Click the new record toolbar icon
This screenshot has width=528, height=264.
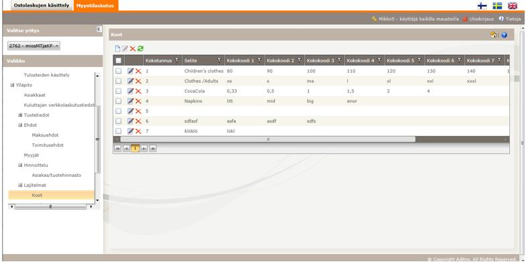[x=117, y=49]
